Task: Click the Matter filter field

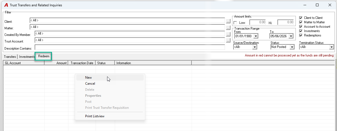Action: tap(127, 27)
